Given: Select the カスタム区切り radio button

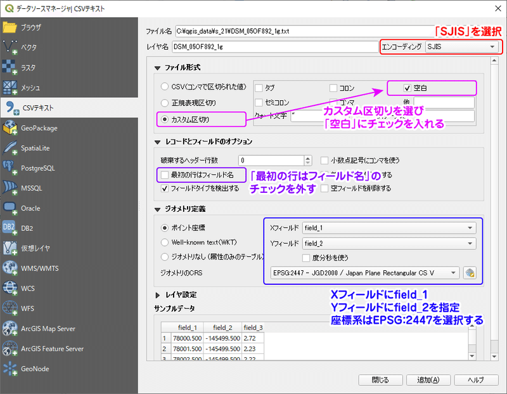Looking at the screenshot, I should tap(165, 119).
